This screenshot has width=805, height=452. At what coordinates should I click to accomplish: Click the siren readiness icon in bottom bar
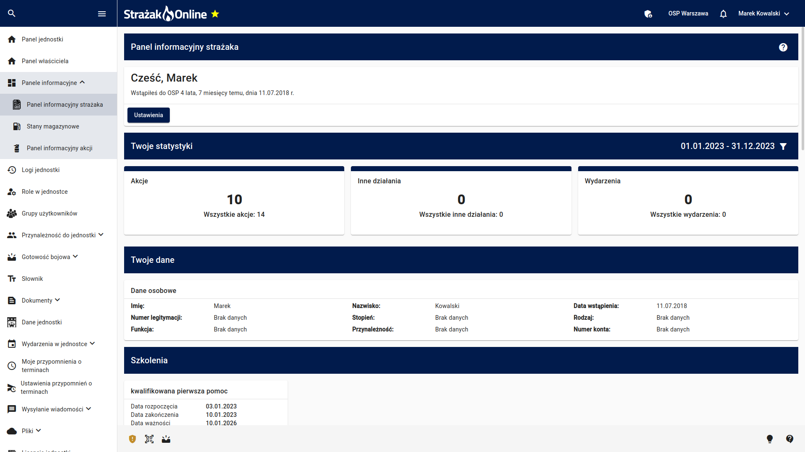[166, 439]
